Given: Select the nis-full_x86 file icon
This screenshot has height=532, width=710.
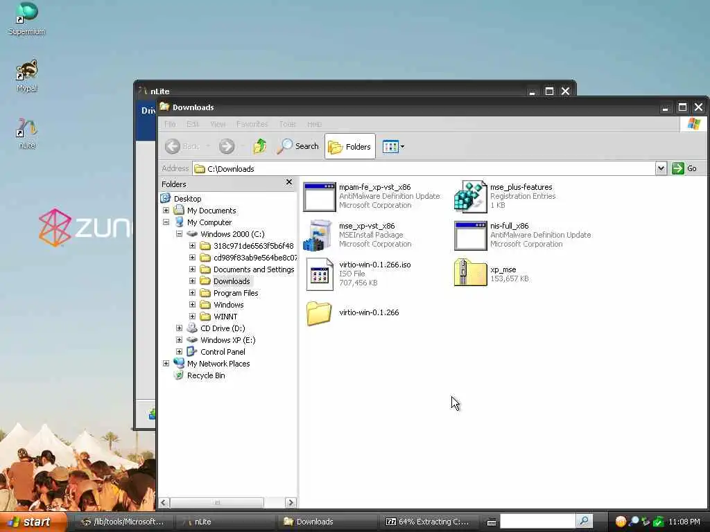Looking at the screenshot, I should [470, 236].
